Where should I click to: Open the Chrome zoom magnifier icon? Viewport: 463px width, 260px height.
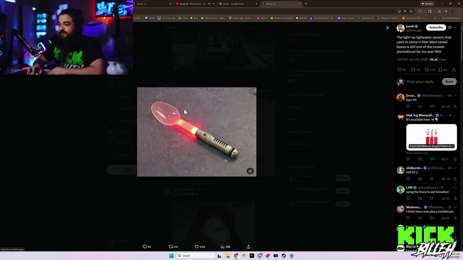[405, 11]
